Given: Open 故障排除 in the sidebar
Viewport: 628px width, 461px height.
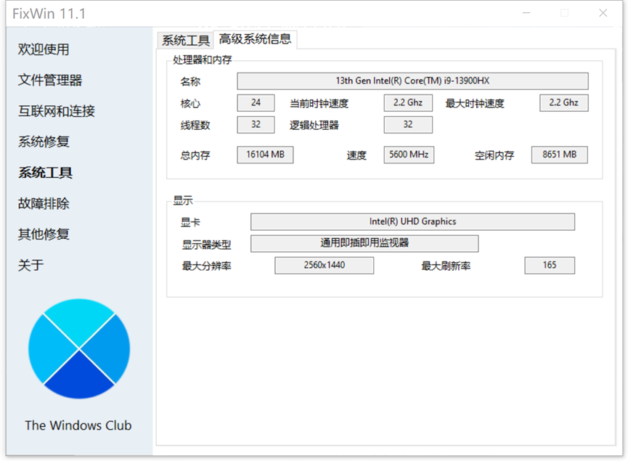Looking at the screenshot, I should click(x=44, y=203).
